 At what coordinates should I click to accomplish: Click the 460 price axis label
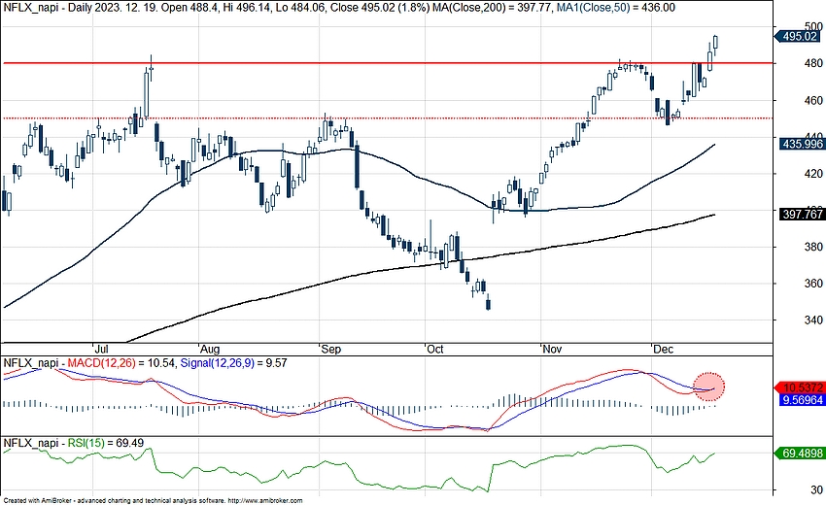(813, 100)
